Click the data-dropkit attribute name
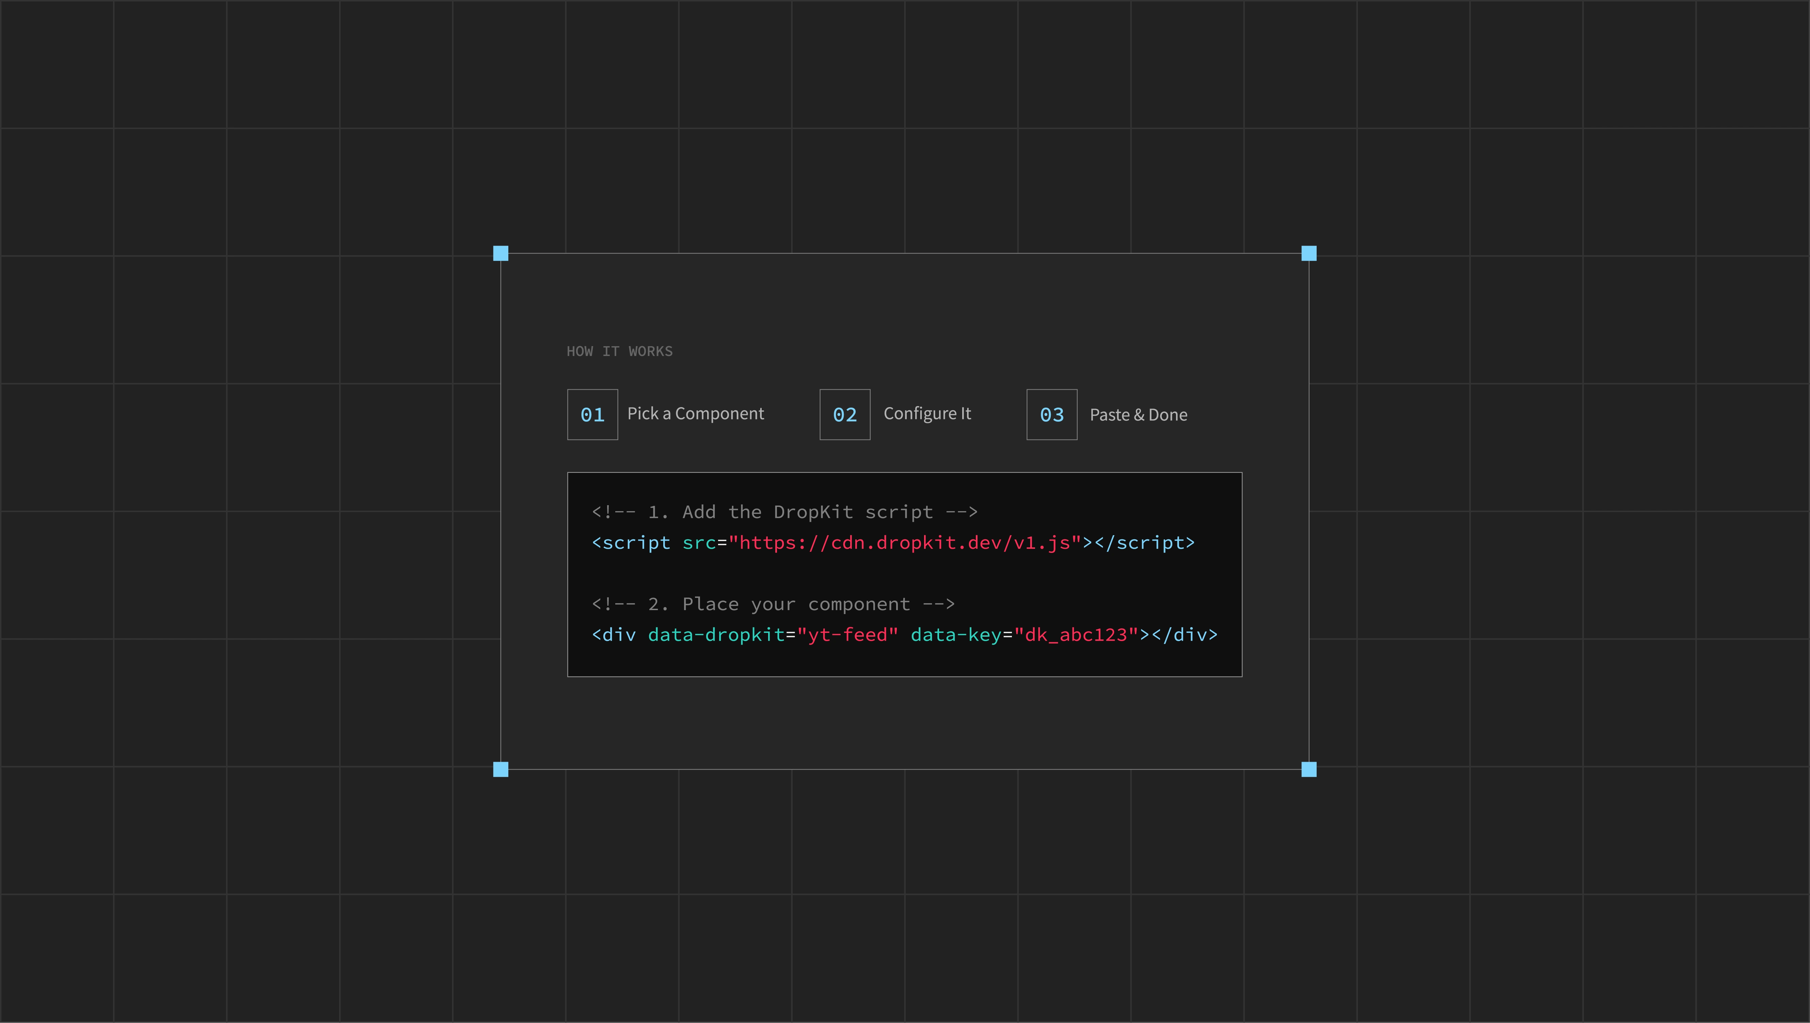 pyautogui.click(x=716, y=635)
